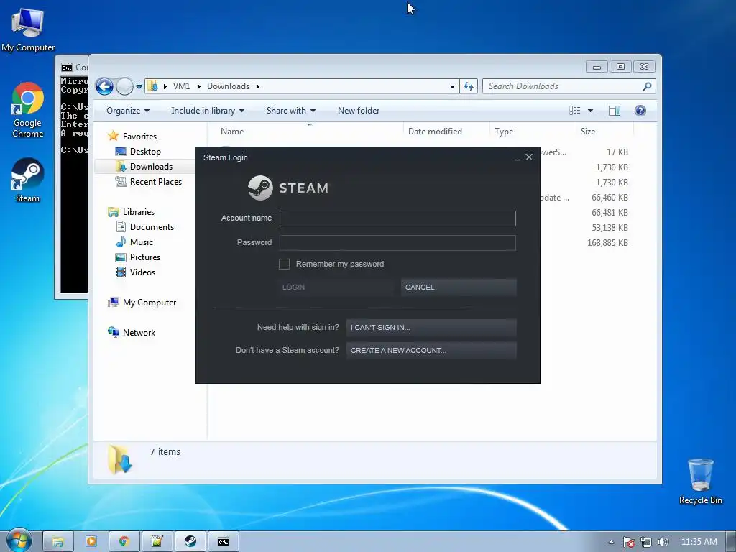736x552 pixels.
Task: Expand the address bar history dropdown
Action: point(452,87)
